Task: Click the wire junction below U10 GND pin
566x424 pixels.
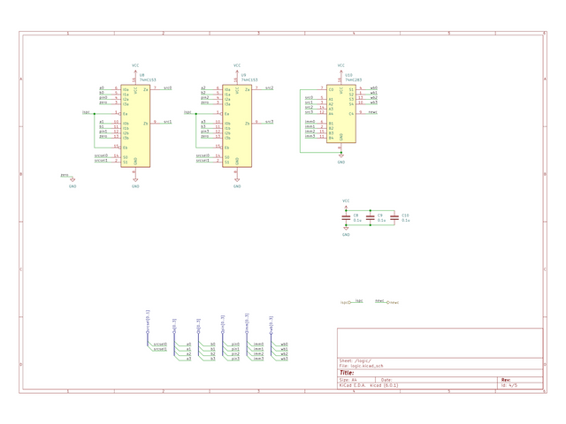Action: point(341,153)
